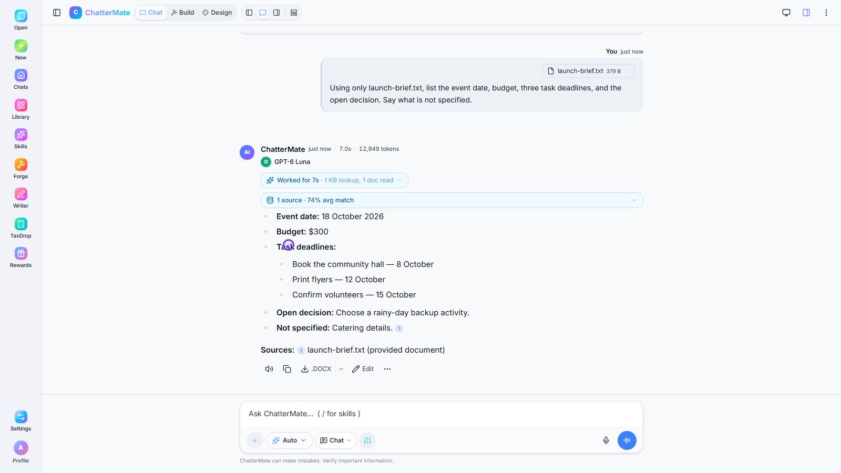The height and width of the screenshot is (473, 841).
Task: Switch to right-panel layout view
Action: pos(276,13)
